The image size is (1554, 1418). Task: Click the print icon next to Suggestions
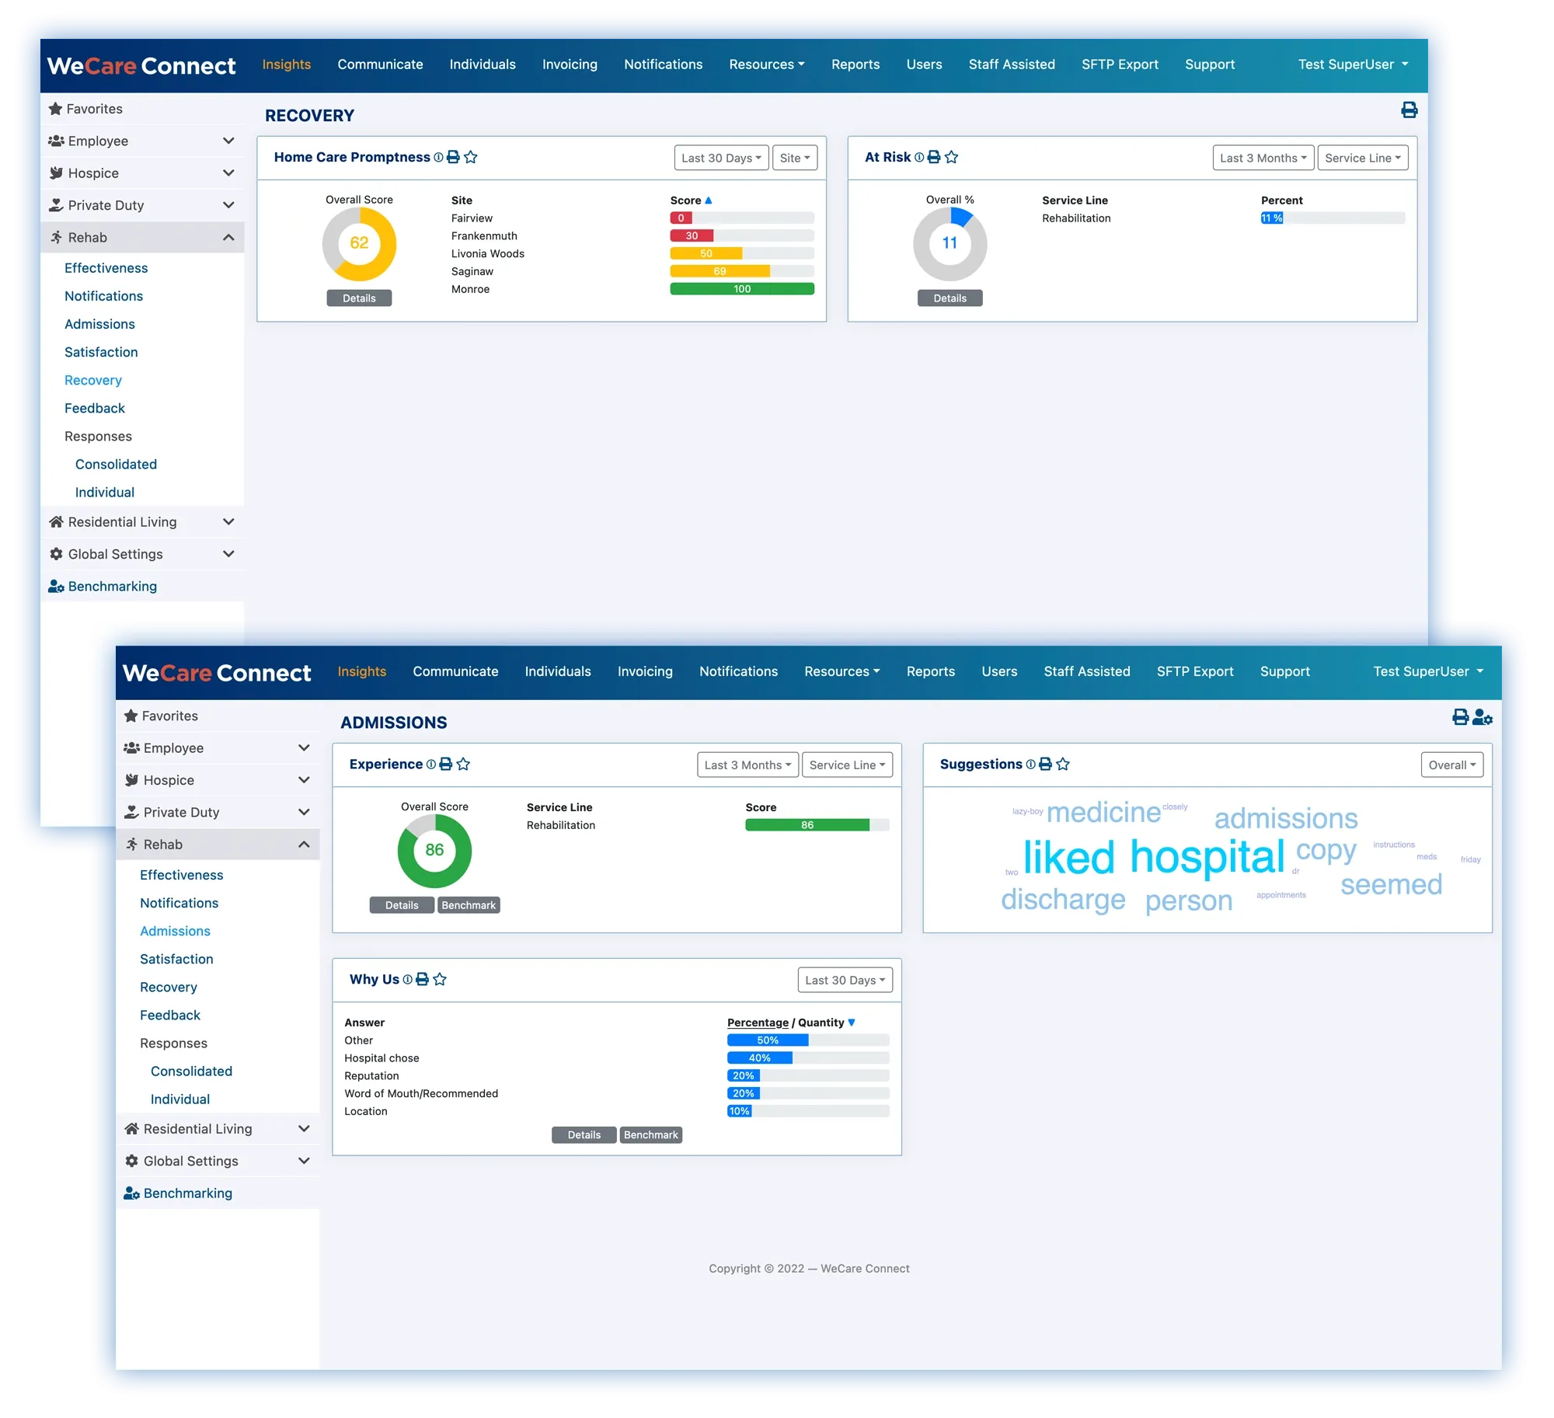point(1044,764)
